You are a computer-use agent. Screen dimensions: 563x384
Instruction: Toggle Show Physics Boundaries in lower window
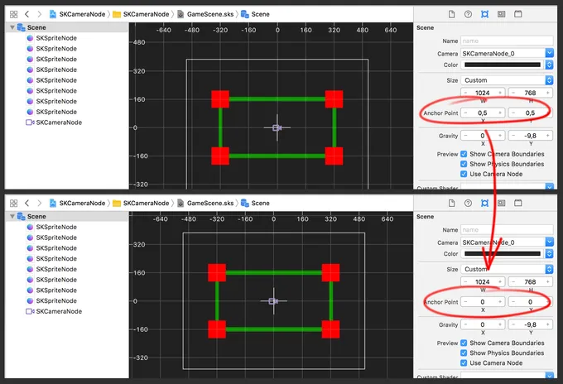click(x=464, y=353)
